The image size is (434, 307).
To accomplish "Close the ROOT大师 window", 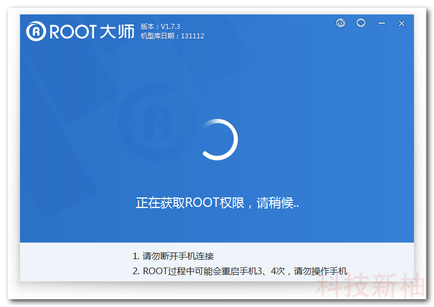I will (x=402, y=23).
